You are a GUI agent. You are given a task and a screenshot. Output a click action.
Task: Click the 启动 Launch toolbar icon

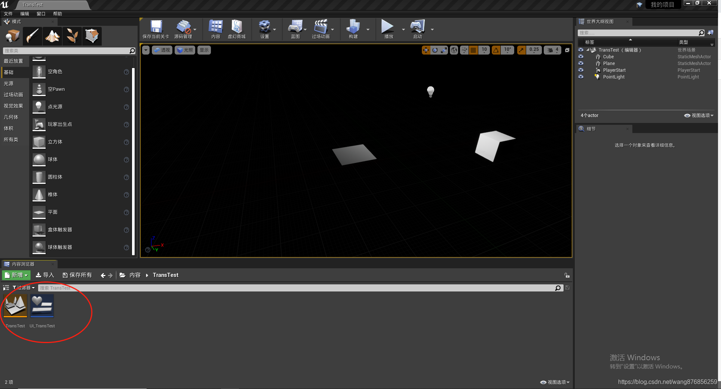(418, 27)
